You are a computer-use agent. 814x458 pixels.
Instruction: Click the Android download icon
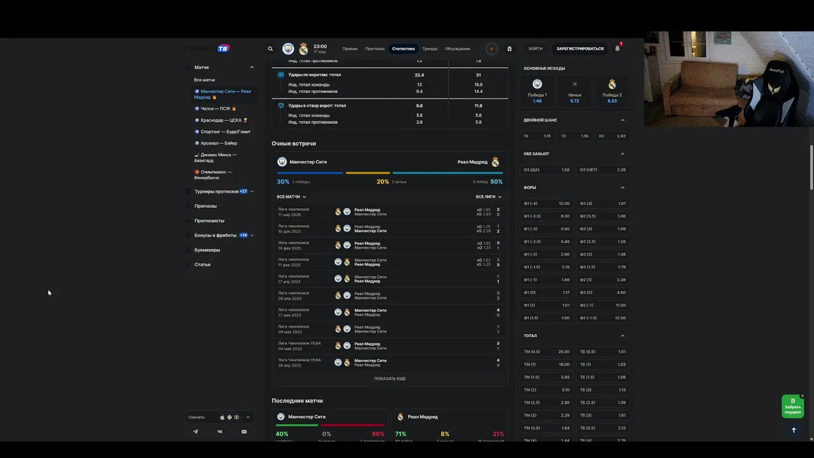click(x=230, y=417)
